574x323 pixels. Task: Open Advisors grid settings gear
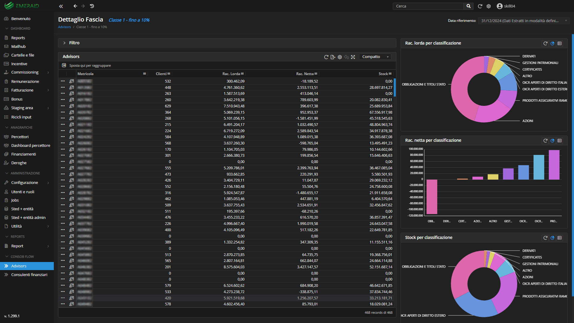[x=340, y=57]
